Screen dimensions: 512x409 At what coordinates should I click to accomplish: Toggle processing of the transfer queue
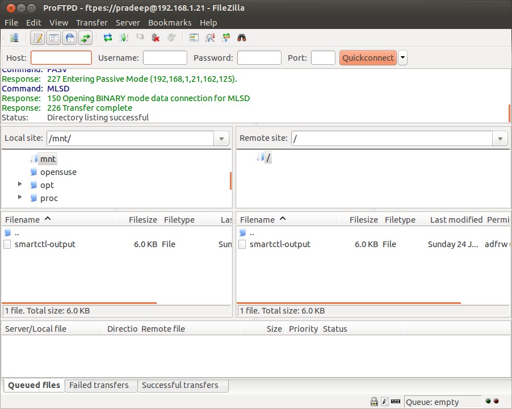pyautogui.click(x=124, y=38)
